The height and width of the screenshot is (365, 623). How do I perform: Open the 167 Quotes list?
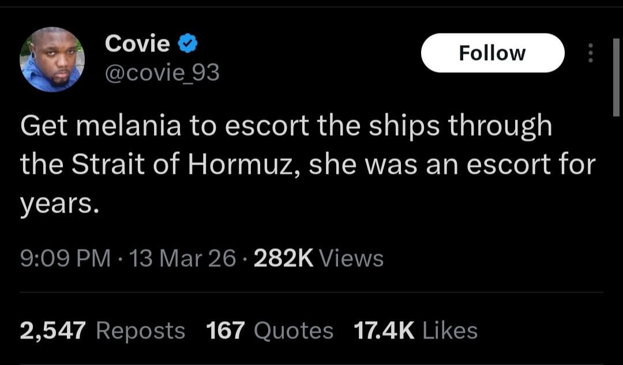[x=269, y=331]
